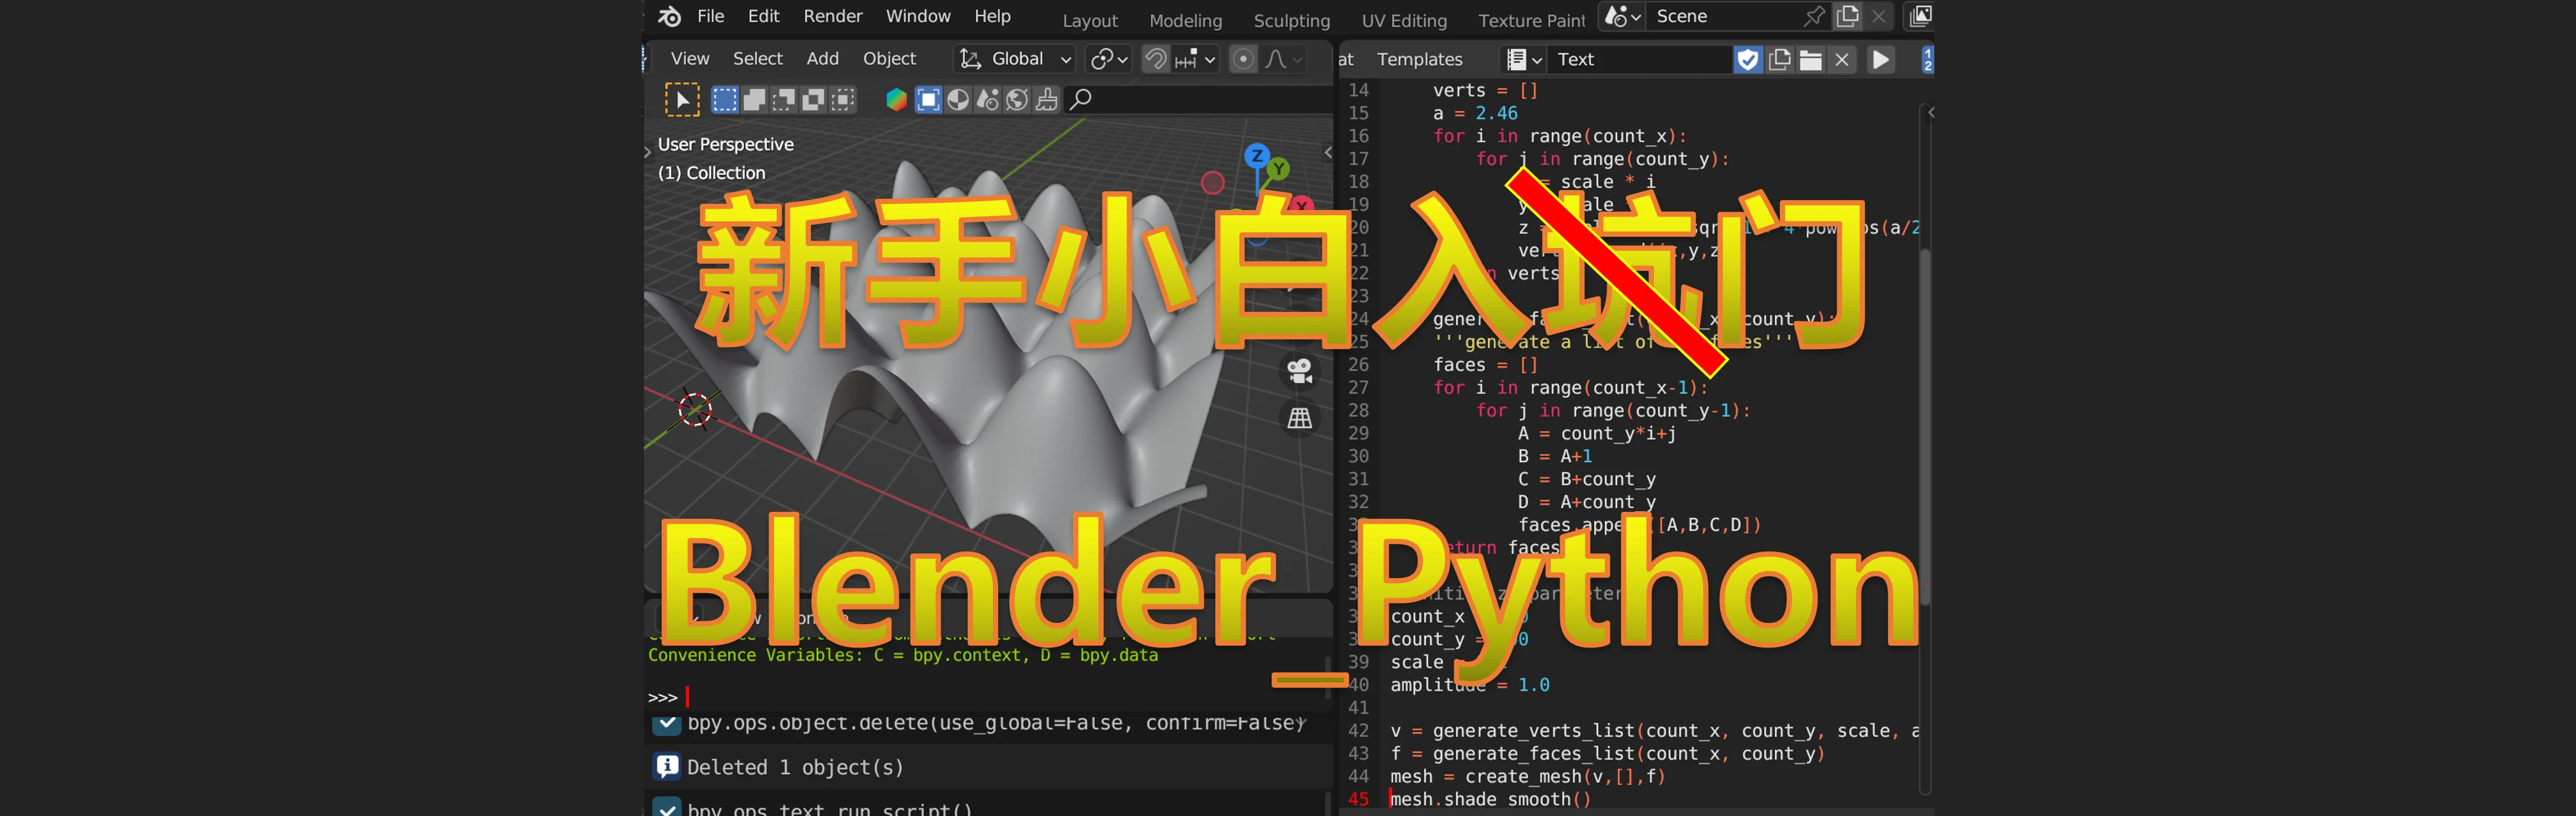Open viewport search with magnifier icon

(x=1081, y=99)
